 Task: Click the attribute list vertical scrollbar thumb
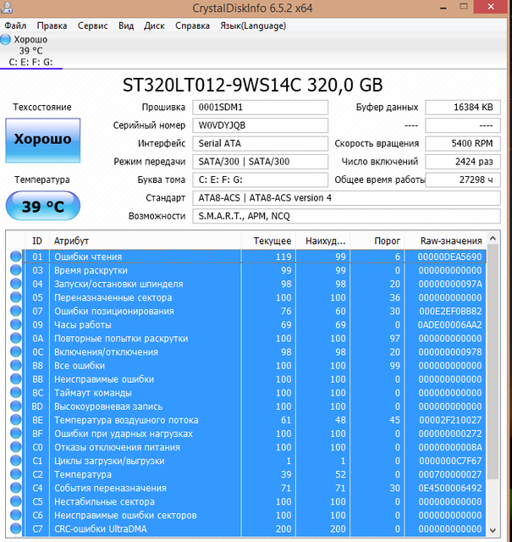click(x=493, y=362)
